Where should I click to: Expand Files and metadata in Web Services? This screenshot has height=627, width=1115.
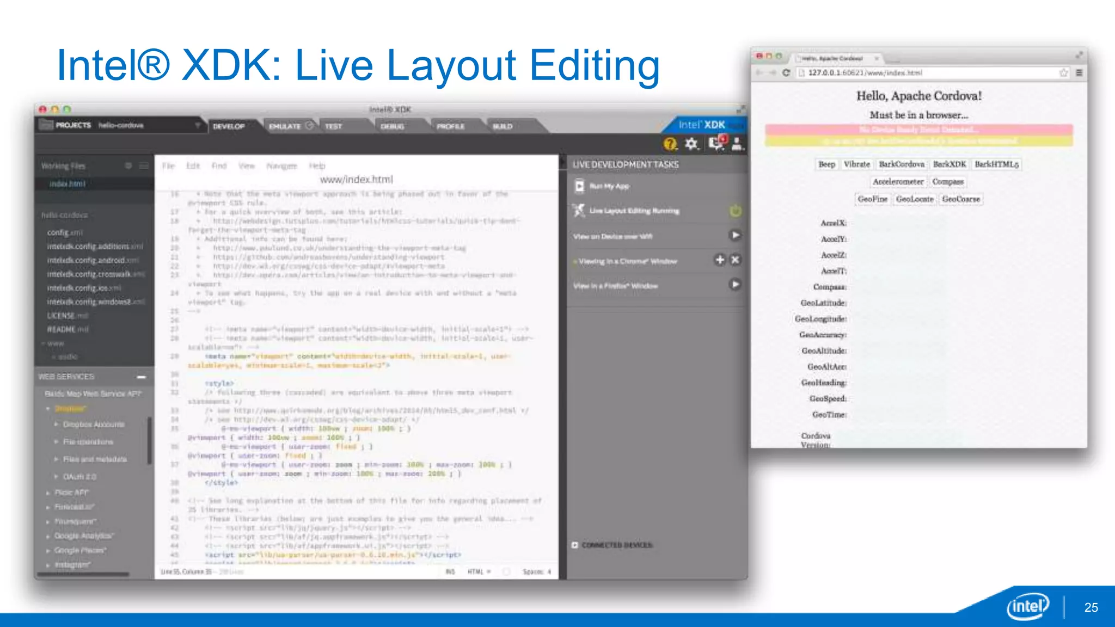click(x=56, y=459)
